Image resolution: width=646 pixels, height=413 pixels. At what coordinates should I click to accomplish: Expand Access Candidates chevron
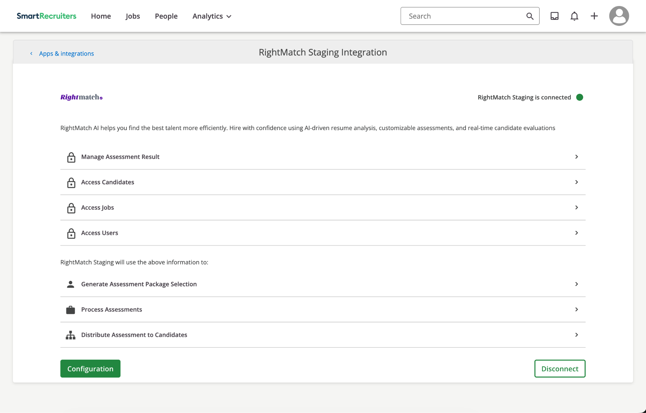click(577, 182)
